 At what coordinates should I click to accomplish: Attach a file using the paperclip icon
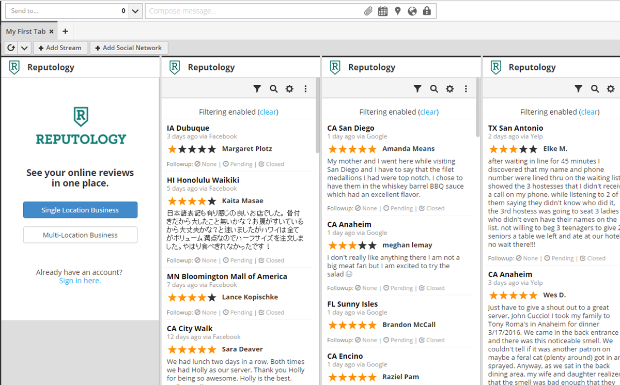pos(368,11)
